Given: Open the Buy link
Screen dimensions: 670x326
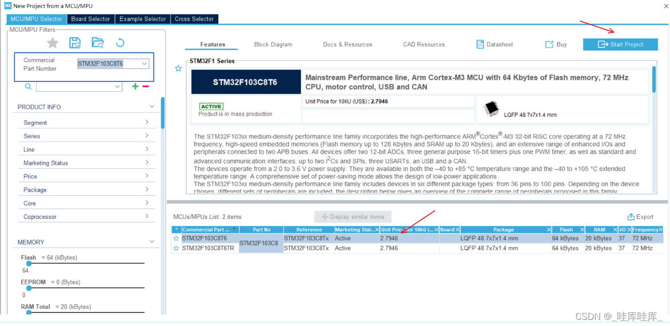Looking at the screenshot, I should click(x=556, y=44).
